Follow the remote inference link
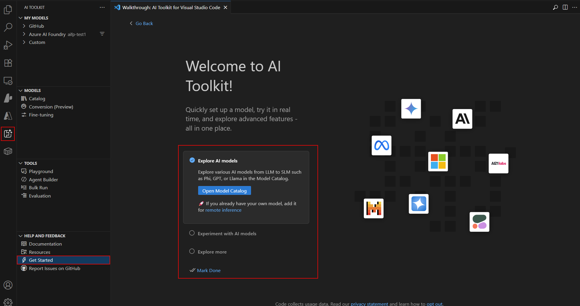Viewport: 580px width, 306px height. click(x=223, y=210)
